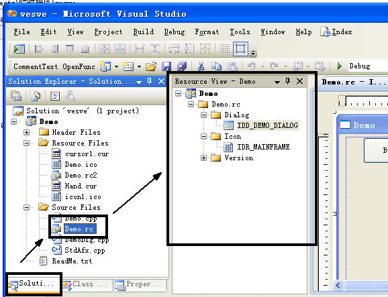Click the Add New Item icon
The height and width of the screenshot is (297, 388).
pyautogui.click(x=128, y=66)
